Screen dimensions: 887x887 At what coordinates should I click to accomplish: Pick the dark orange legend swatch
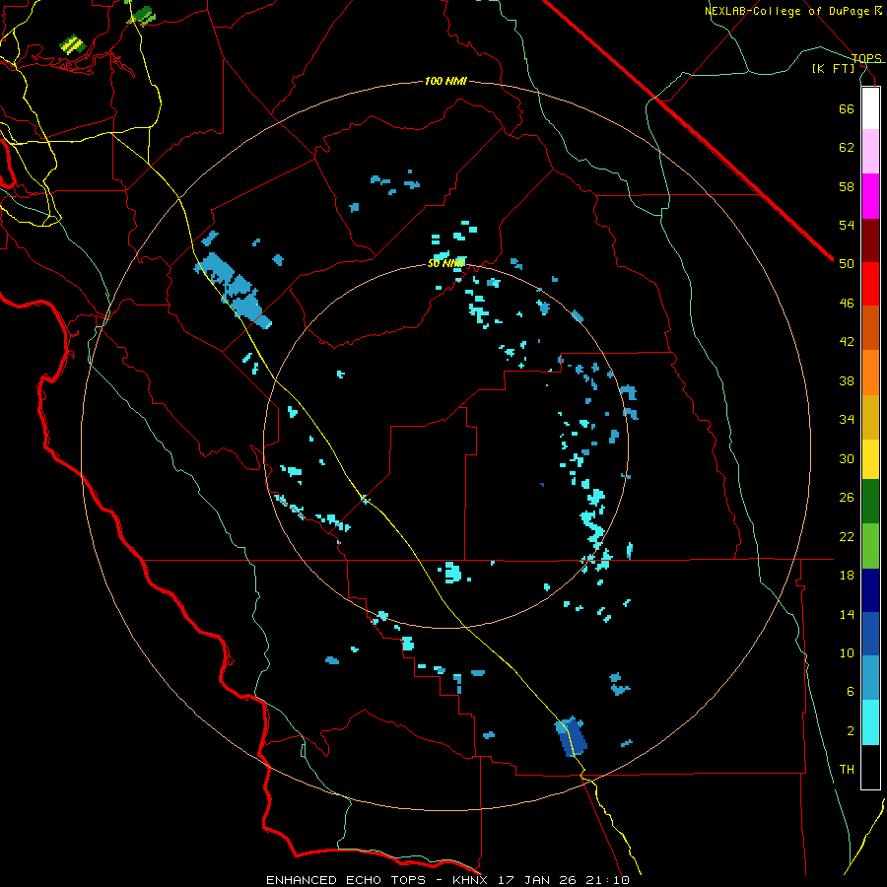click(870, 328)
